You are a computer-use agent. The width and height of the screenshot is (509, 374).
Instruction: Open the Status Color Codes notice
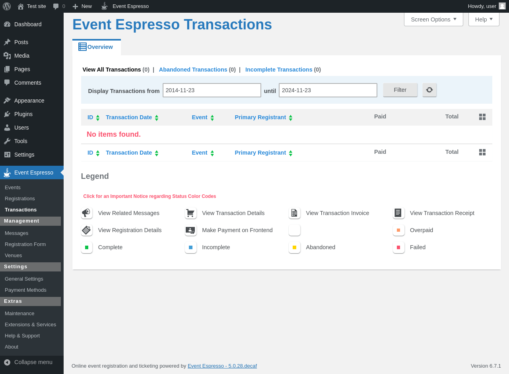coord(150,196)
